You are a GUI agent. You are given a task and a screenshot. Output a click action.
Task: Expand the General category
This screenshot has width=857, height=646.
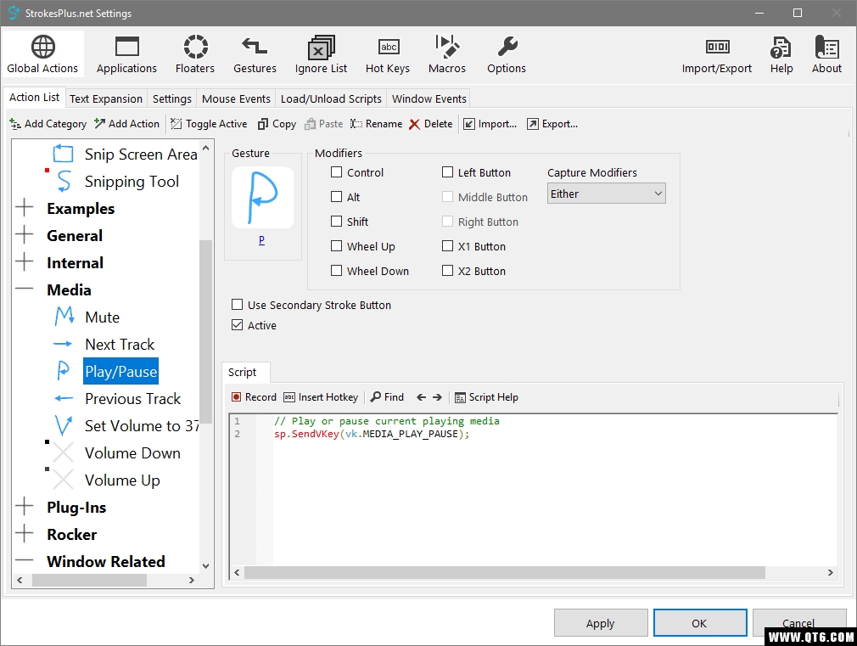[x=24, y=235]
